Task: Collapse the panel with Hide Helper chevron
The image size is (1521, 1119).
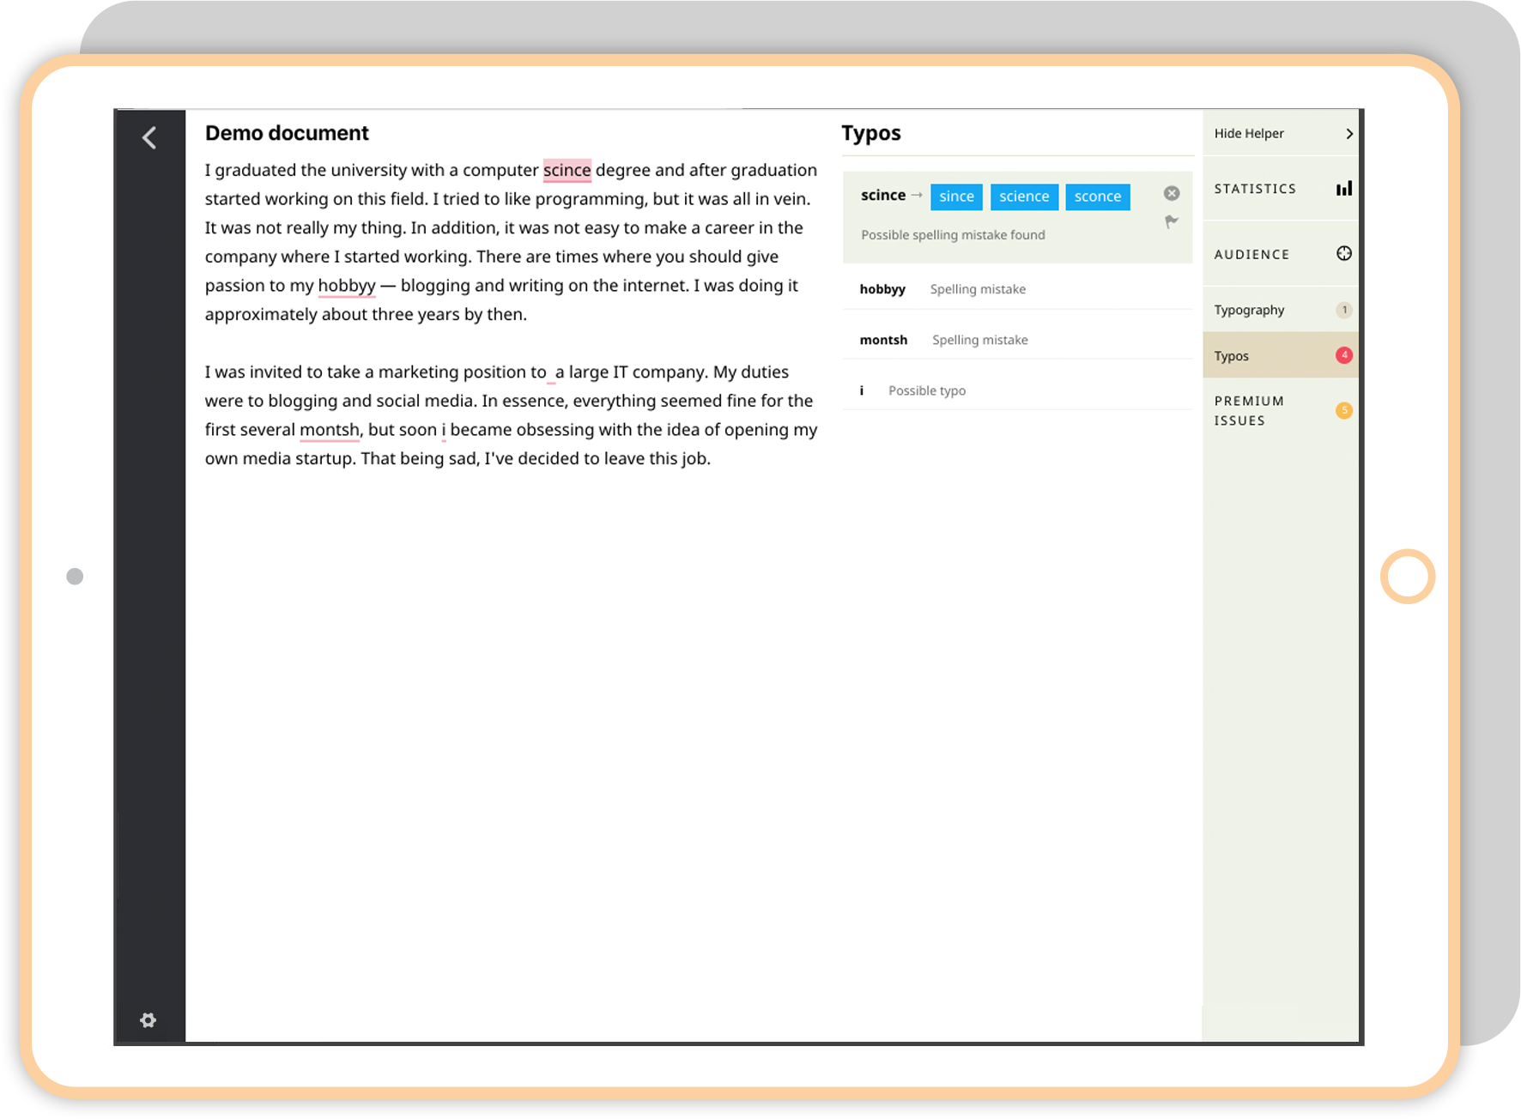Action: coord(1348,134)
